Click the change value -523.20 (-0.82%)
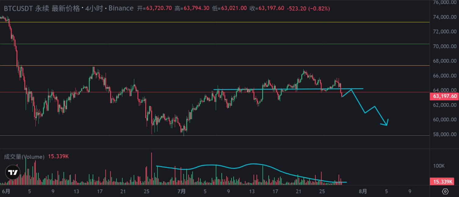The image size is (459, 197). (x=308, y=9)
